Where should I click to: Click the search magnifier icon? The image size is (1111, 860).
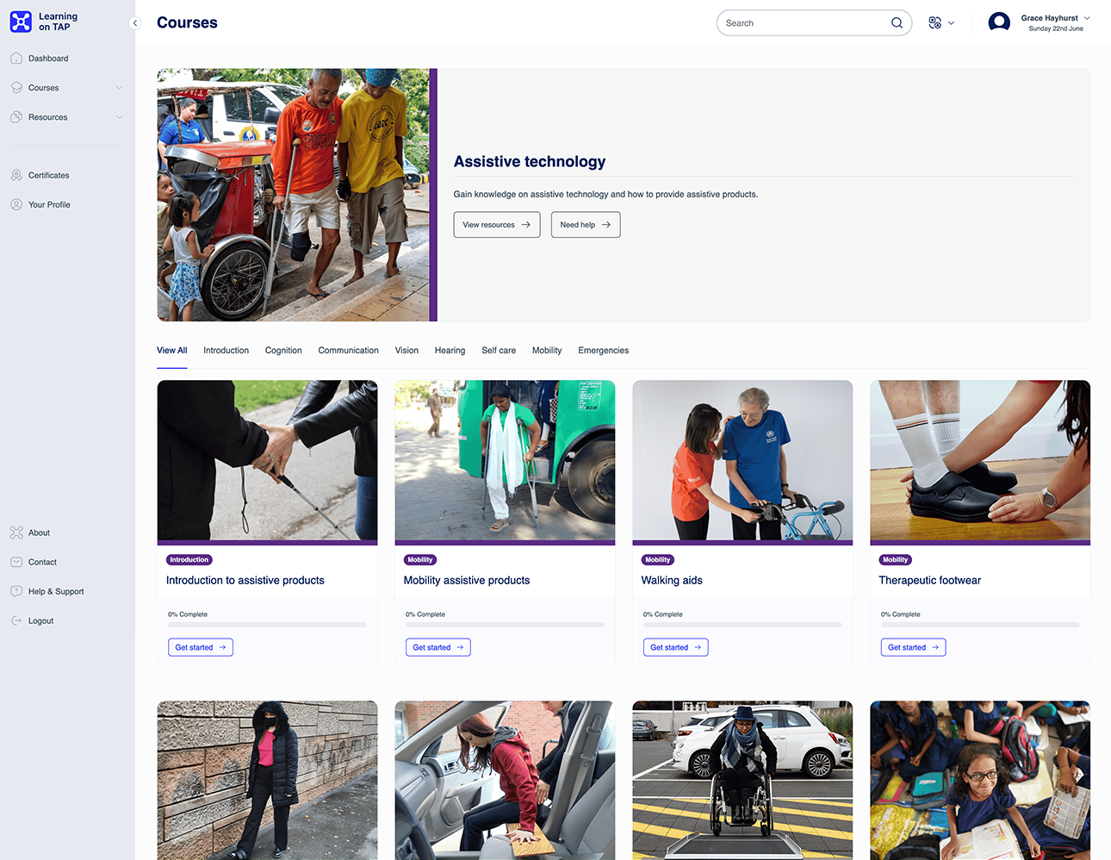897,23
